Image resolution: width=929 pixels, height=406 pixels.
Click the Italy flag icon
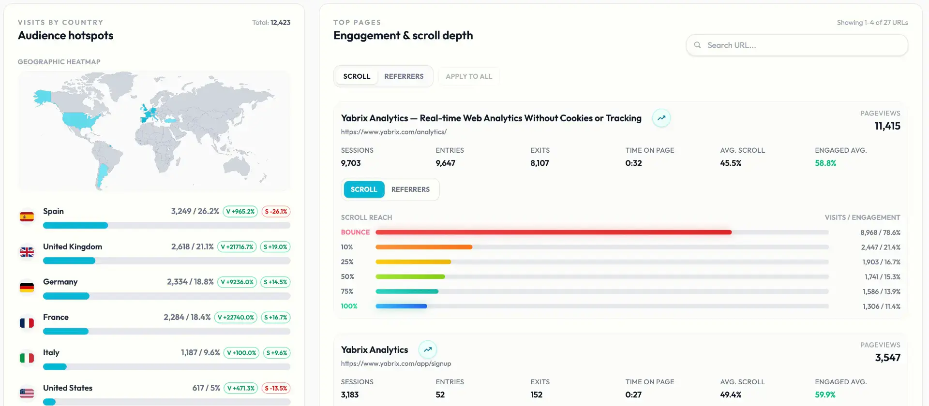point(27,358)
